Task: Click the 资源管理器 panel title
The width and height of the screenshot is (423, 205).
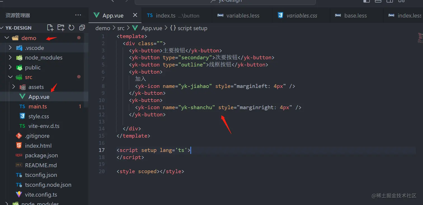Action: [x=18, y=15]
